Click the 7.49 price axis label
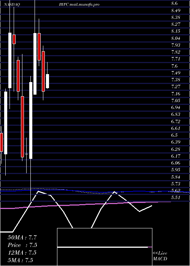190x266 pixels. 176,73
